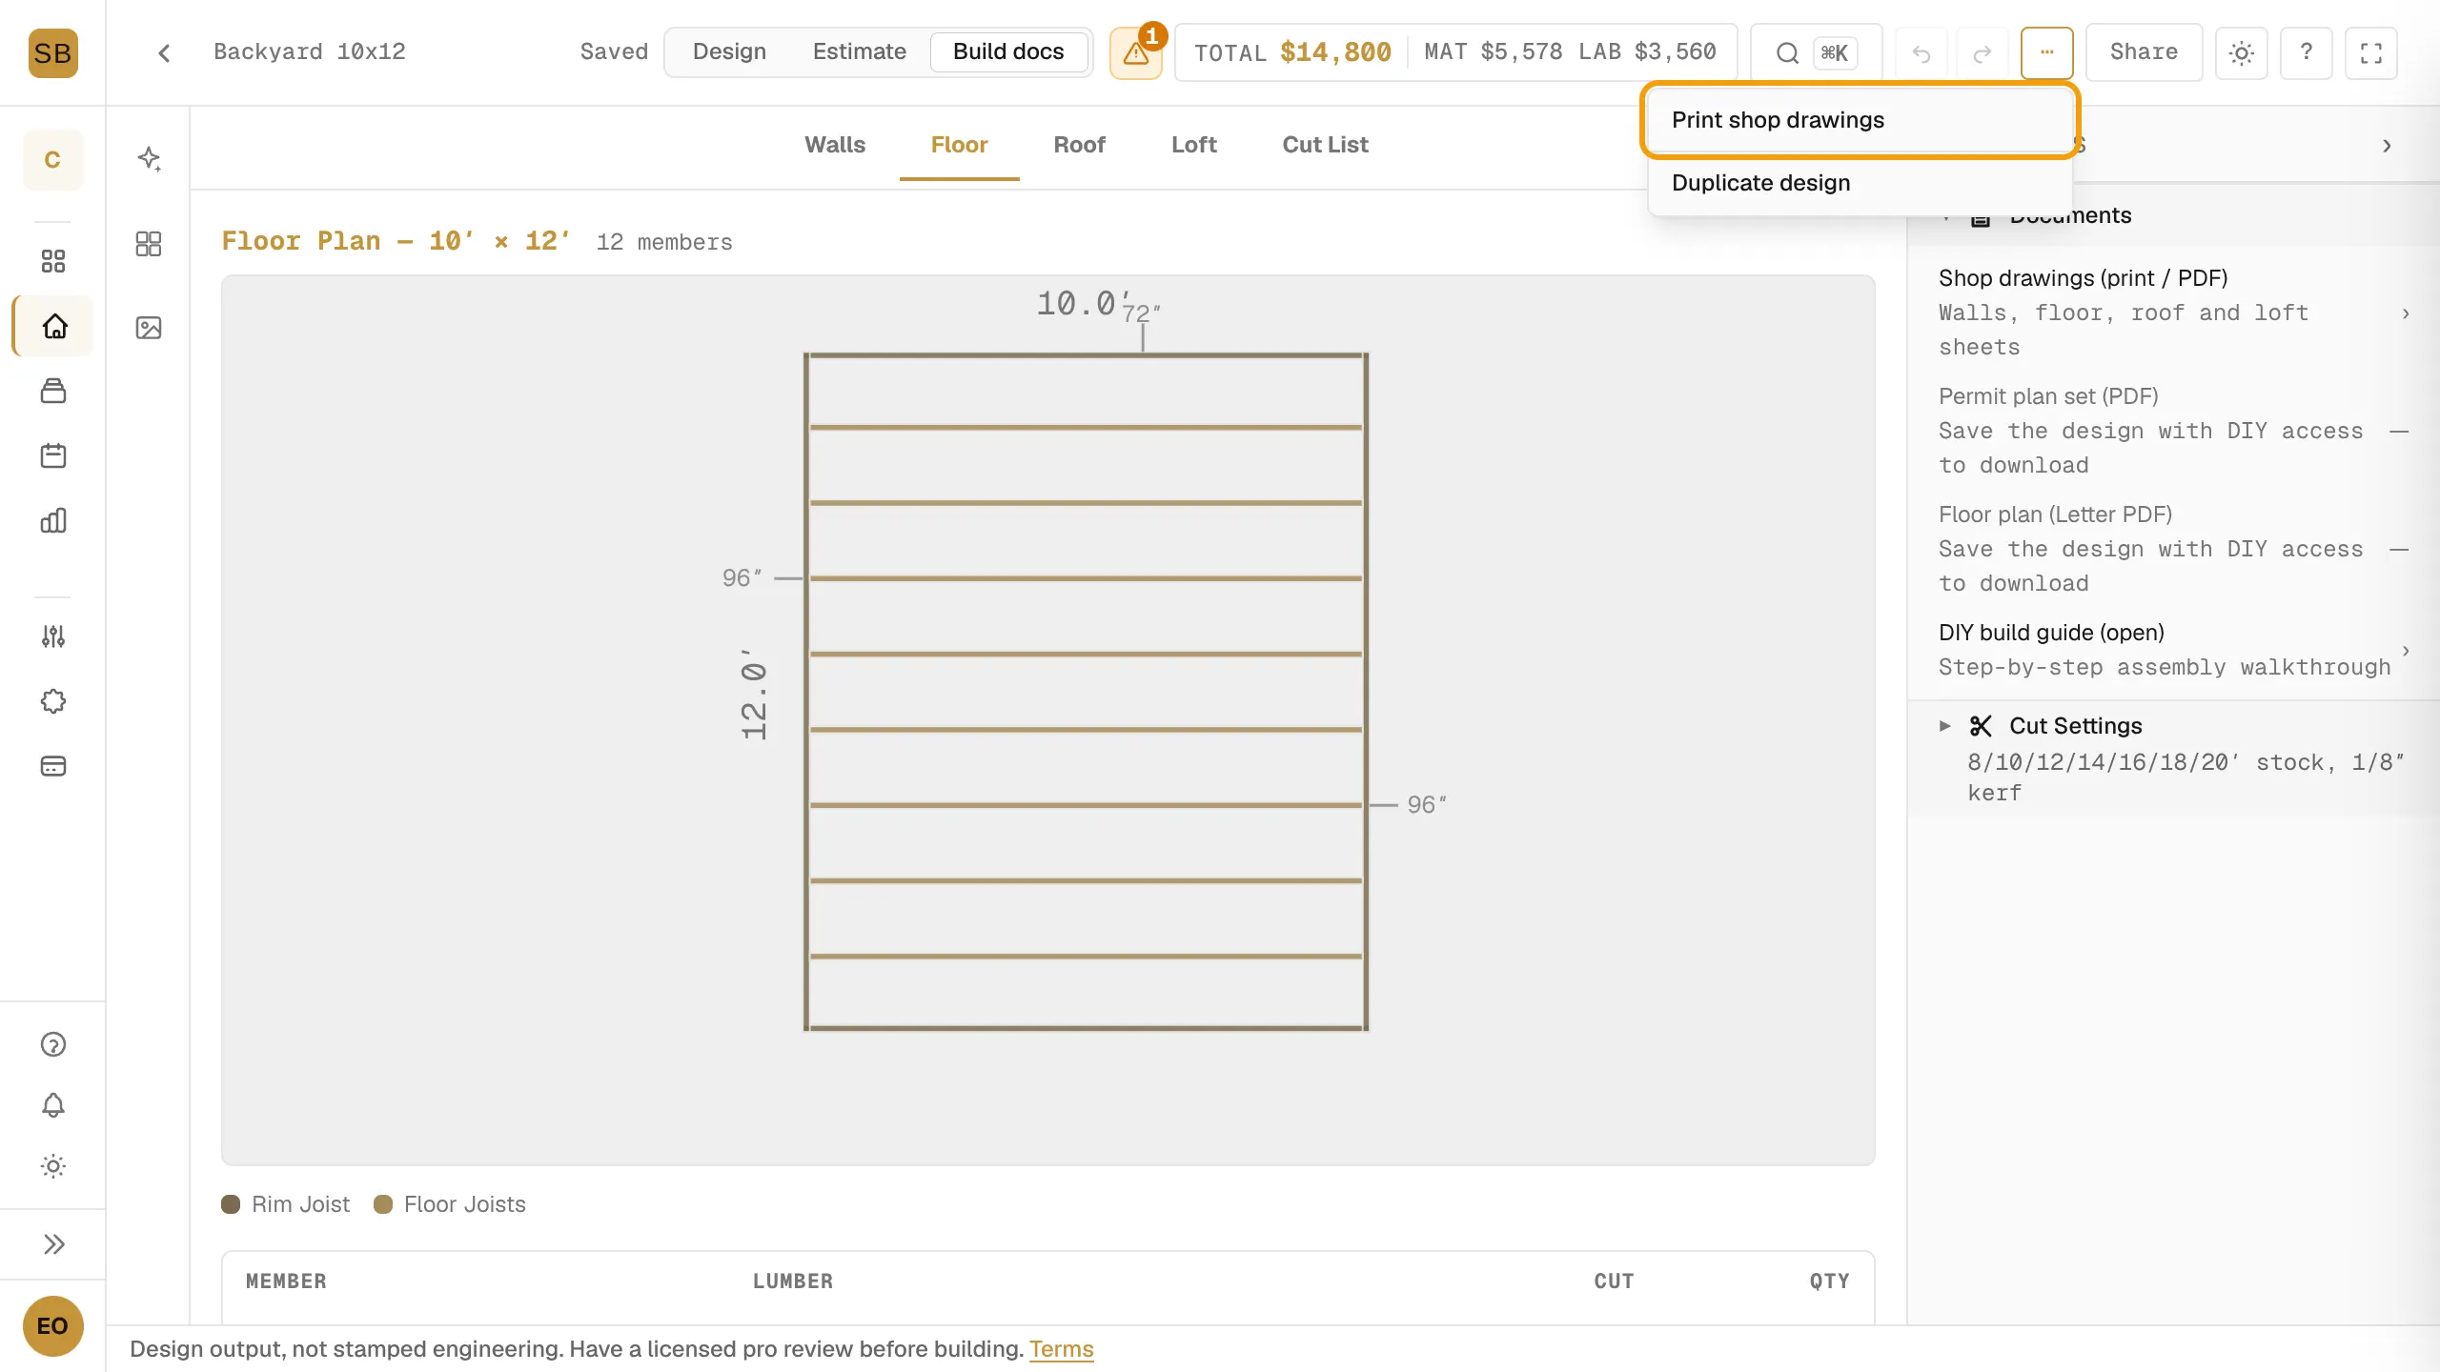Click the undo arrow
Viewport: 2440px width, 1372px height.
[x=1921, y=53]
